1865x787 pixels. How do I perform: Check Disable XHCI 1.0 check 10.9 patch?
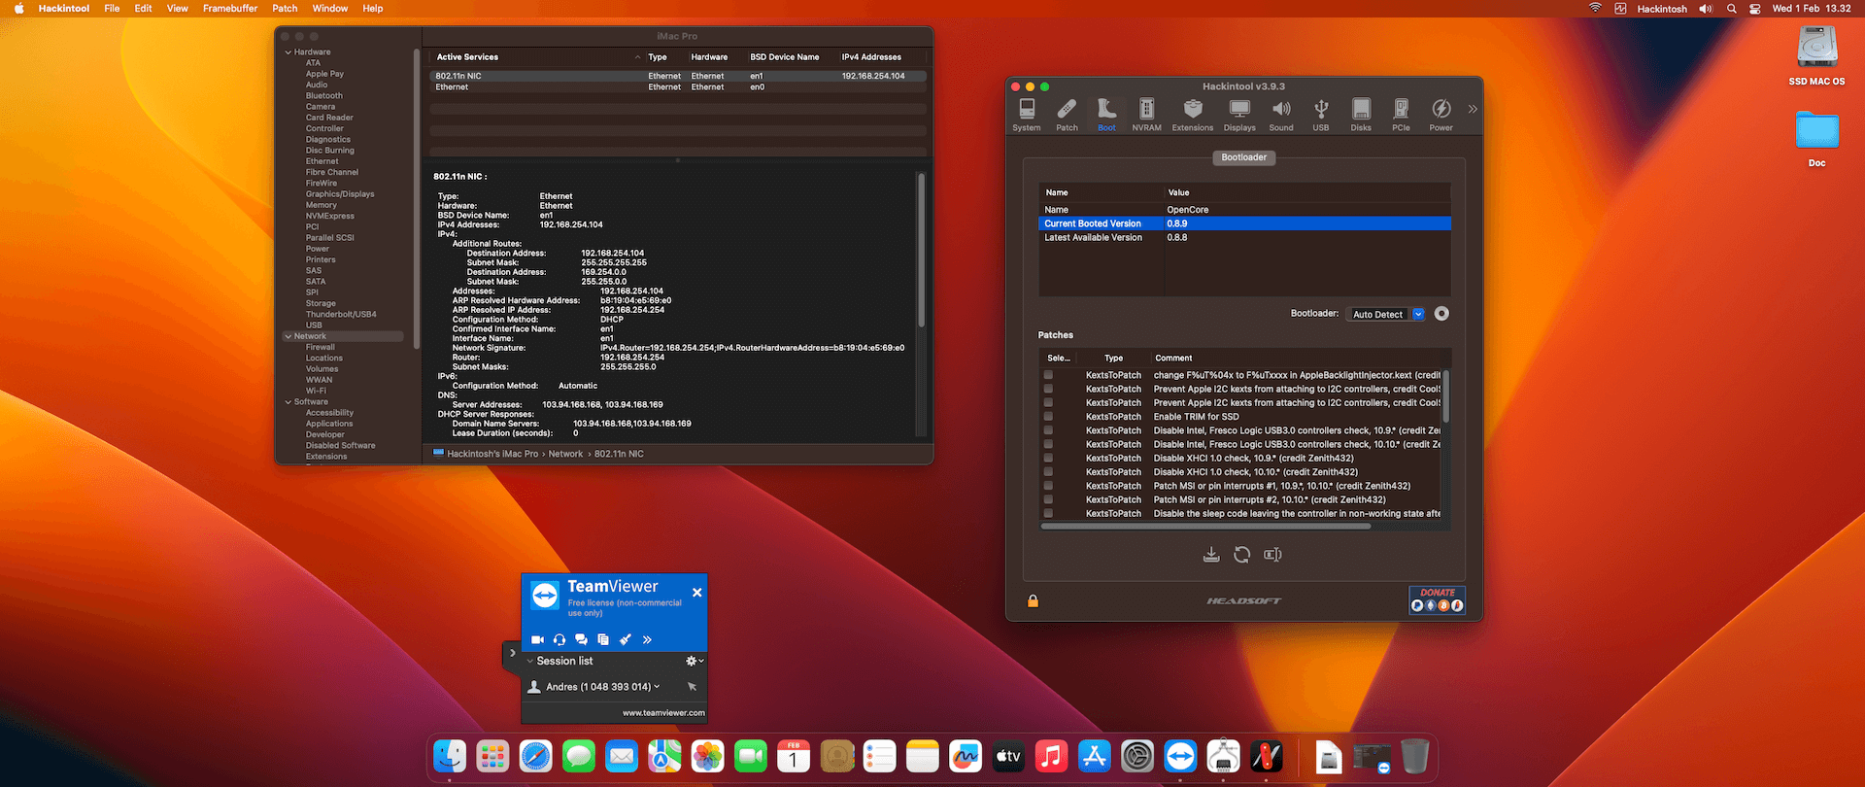[x=1048, y=459]
